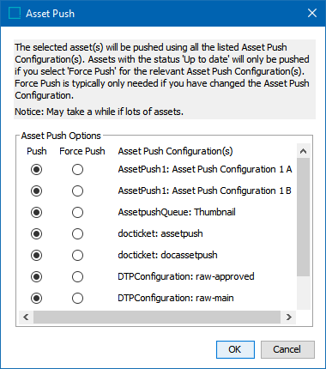Select Push for docticket: assetpush
The height and width of the screenshot is (369, 326).
(36, 234)
